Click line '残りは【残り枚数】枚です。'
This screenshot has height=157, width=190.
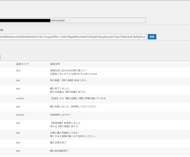(64, 126)
